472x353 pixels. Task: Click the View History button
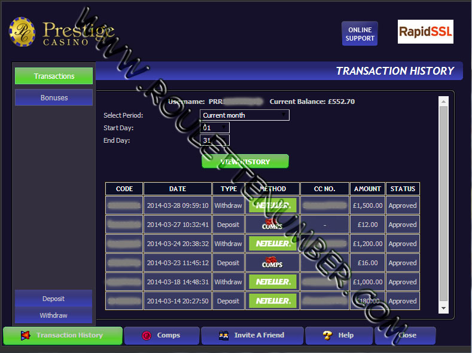pyautogui.click(x=245, y=162)
